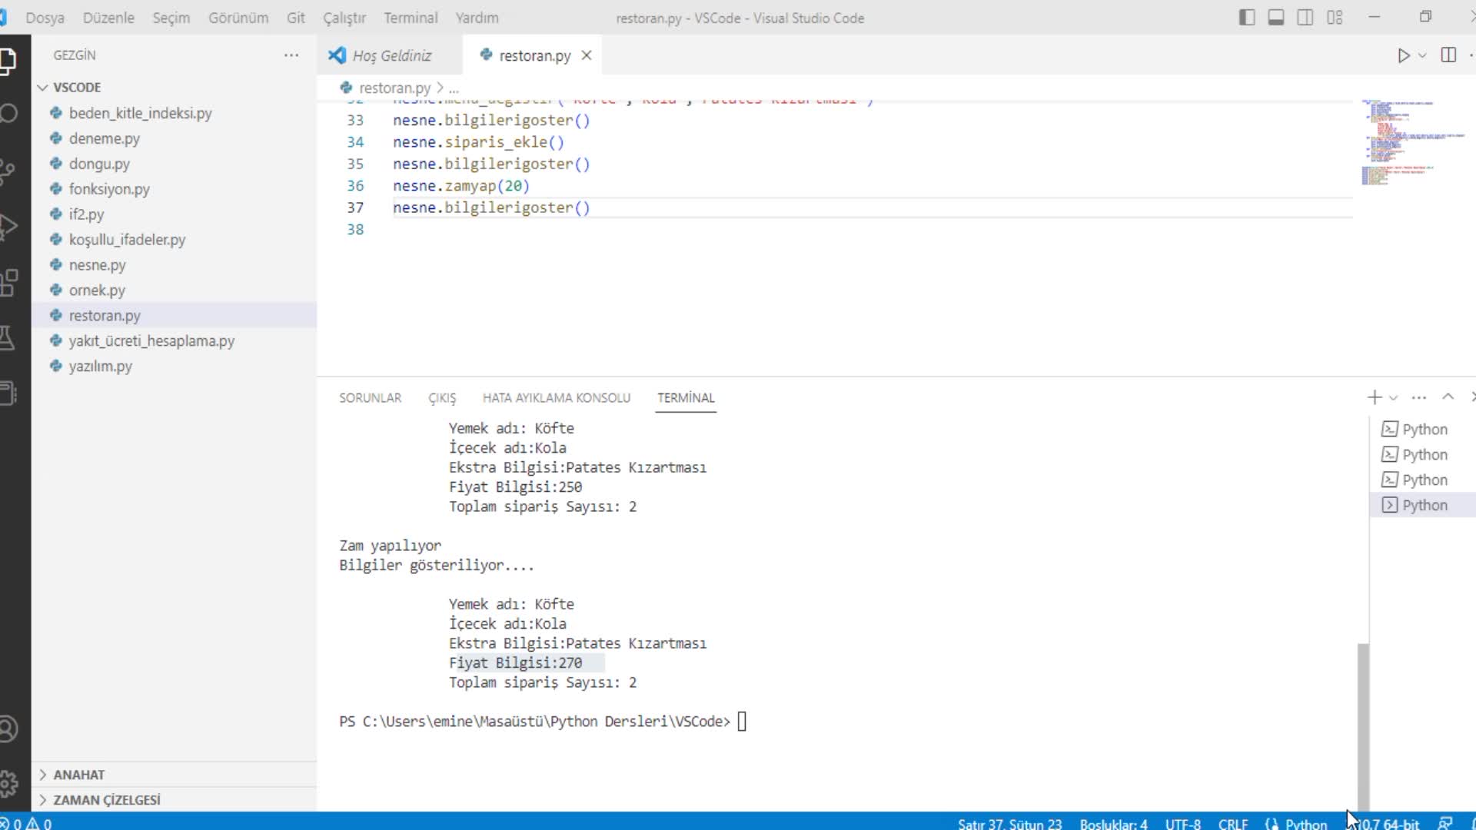The height and width of the screenshot is (830, 1476).
Task: Open the Düzenle menu
Action: click(x=108, y=18)
